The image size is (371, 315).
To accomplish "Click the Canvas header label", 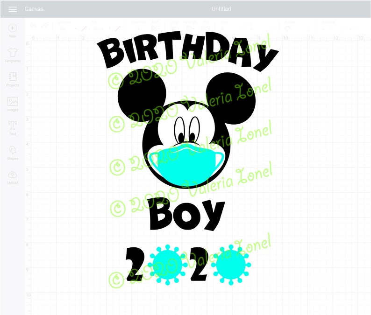I will pos(34,9).
